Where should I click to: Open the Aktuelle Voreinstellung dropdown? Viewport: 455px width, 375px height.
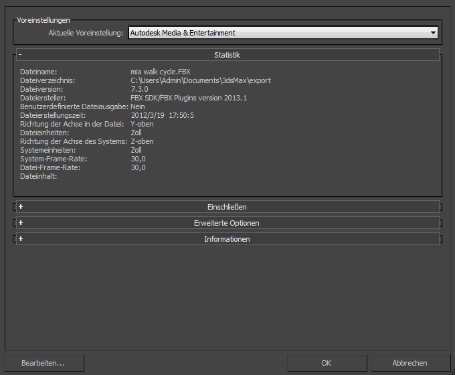(x=283, y=33)
